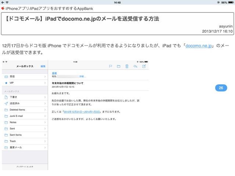Tap the airplane mode status icon

pyautogui.click(x=3, y=3)
